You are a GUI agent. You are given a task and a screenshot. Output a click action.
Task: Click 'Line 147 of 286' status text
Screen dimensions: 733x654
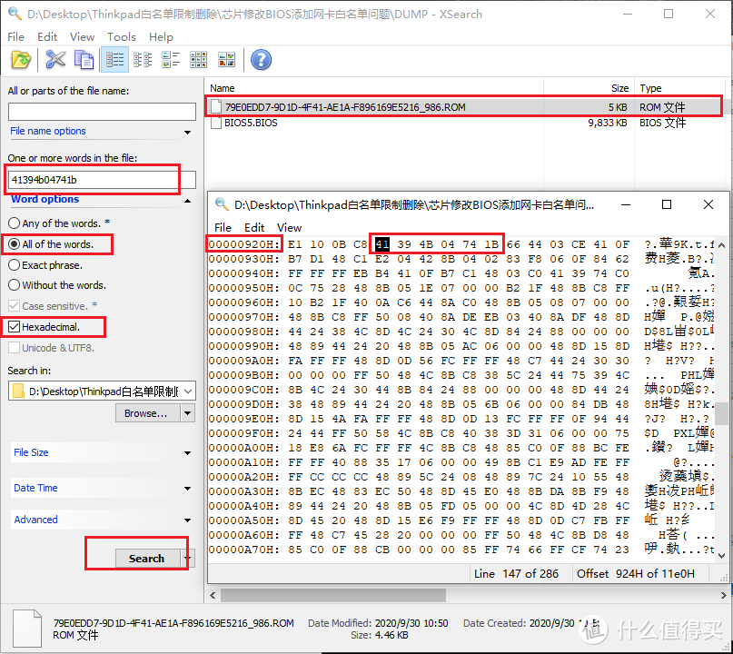pos(516,573)
